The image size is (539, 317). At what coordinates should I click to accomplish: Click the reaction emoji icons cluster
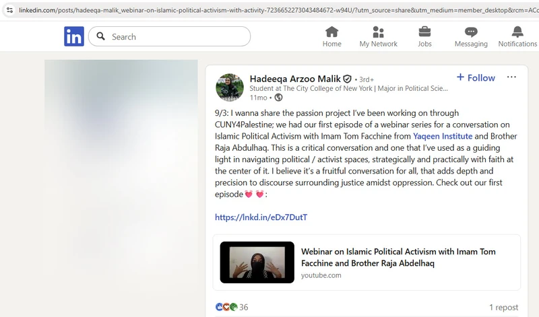(x=226, y=307)
